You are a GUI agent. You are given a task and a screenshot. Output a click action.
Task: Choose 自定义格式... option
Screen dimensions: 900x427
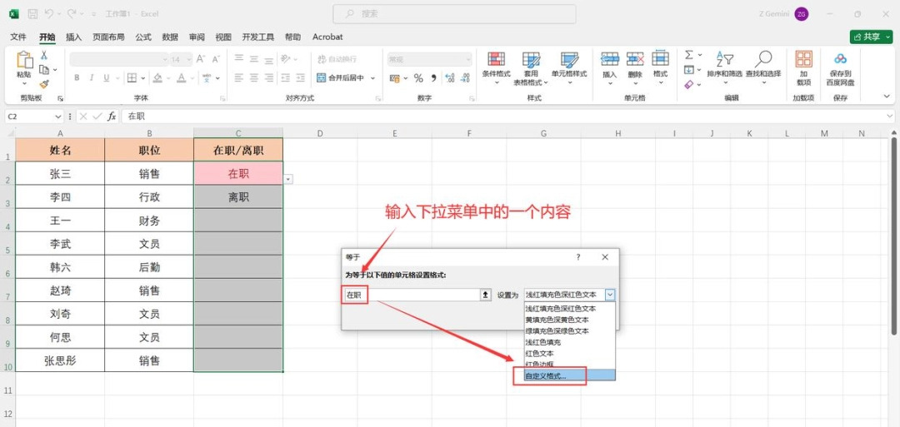pos(569,376)
